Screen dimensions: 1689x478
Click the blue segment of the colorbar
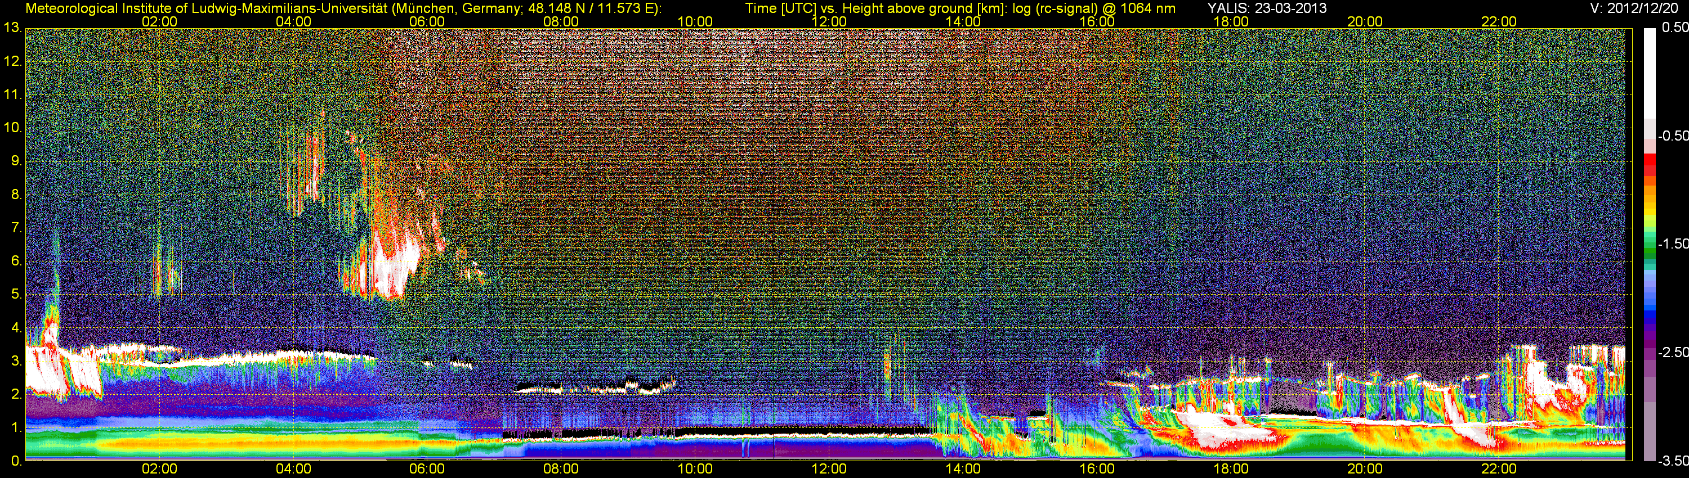[1649, 315]
